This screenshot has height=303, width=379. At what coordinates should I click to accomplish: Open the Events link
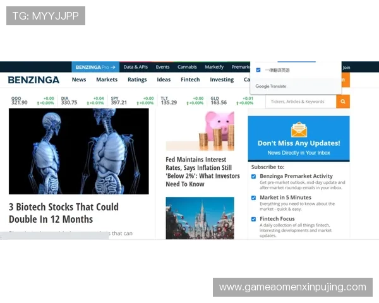pos(162,67)
